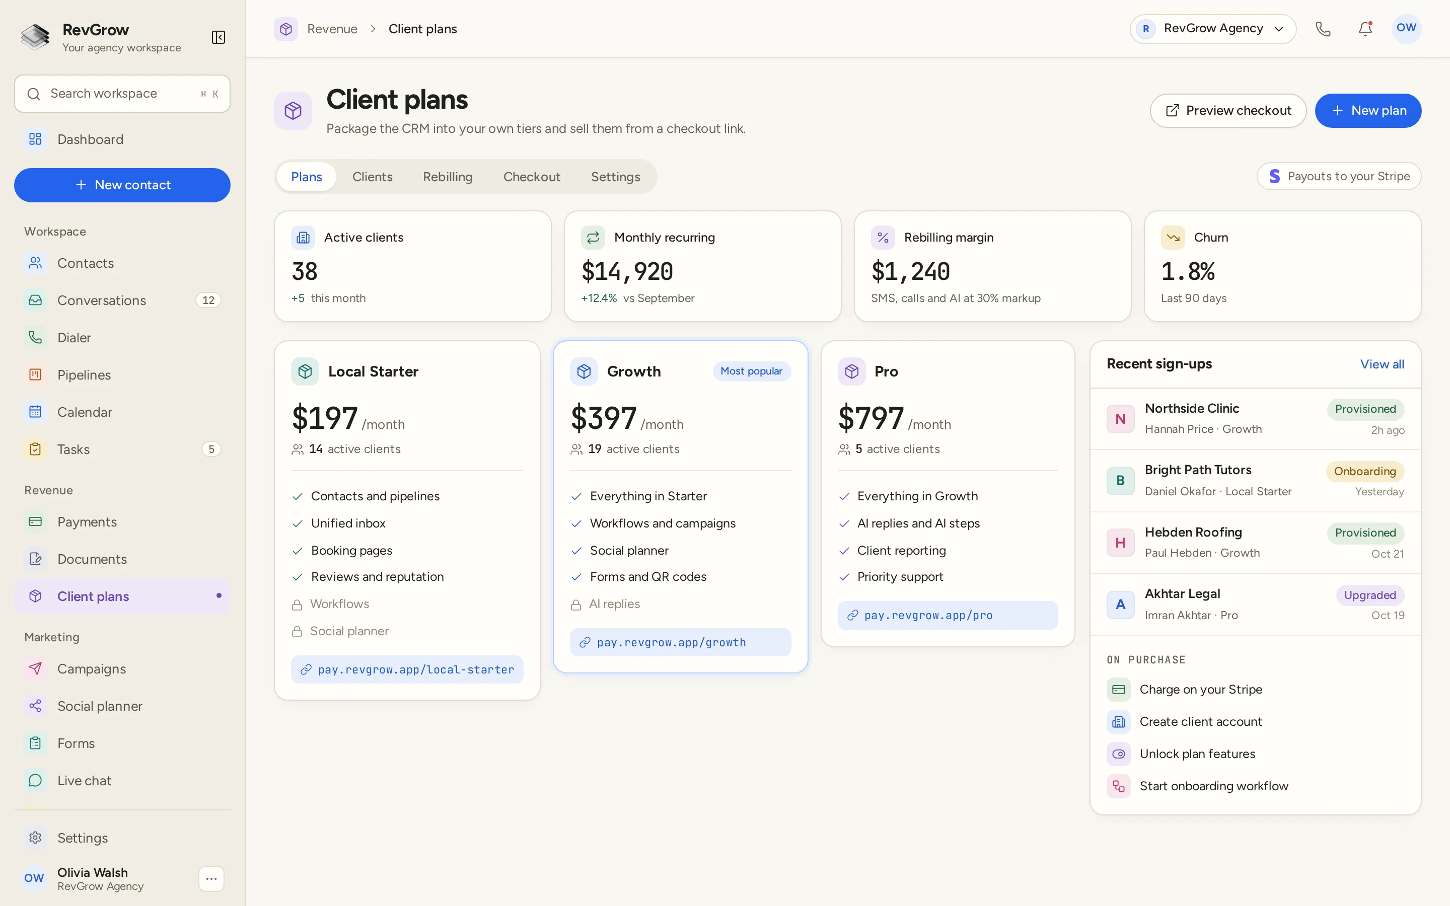Open the Akhtar Legal sign-up row

click(x=1255, y=605)
